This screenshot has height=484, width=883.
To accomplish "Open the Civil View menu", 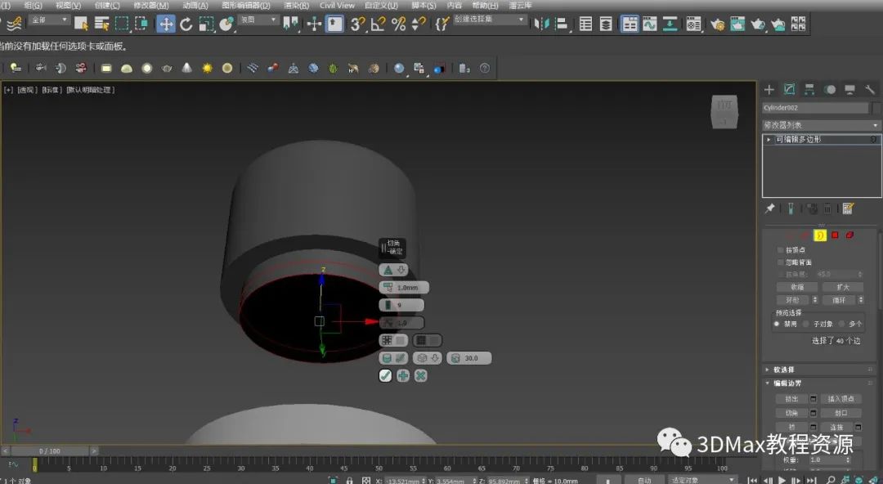I will pyautogui.click(x=337, y=5).
